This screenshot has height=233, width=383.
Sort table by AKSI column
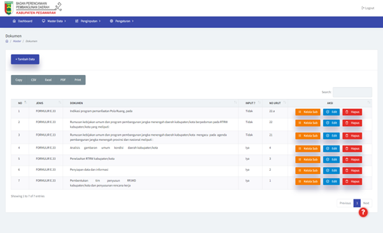click(x=330, y=103)
